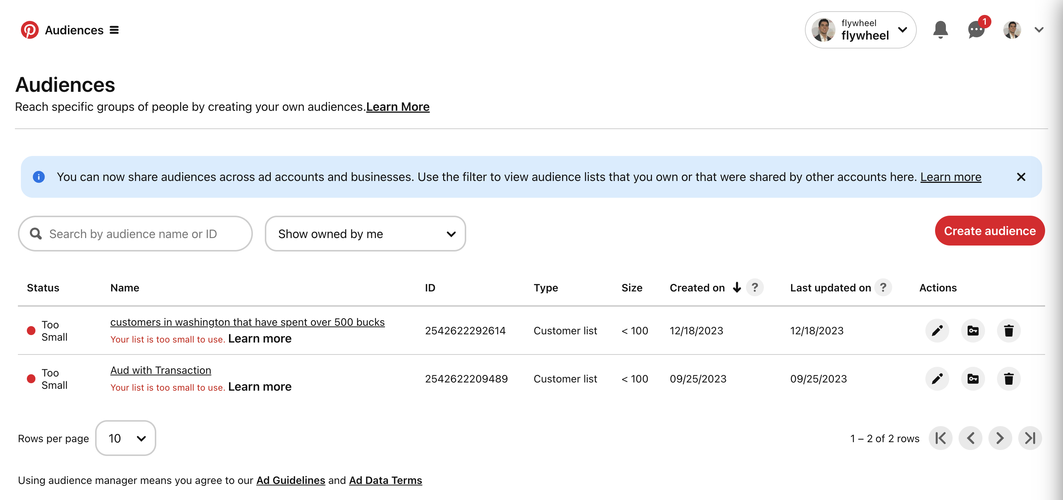Click the info icon in the blue banner
Image resolution: width=1063 pixels, height=500 pixels.
point(39,177)
